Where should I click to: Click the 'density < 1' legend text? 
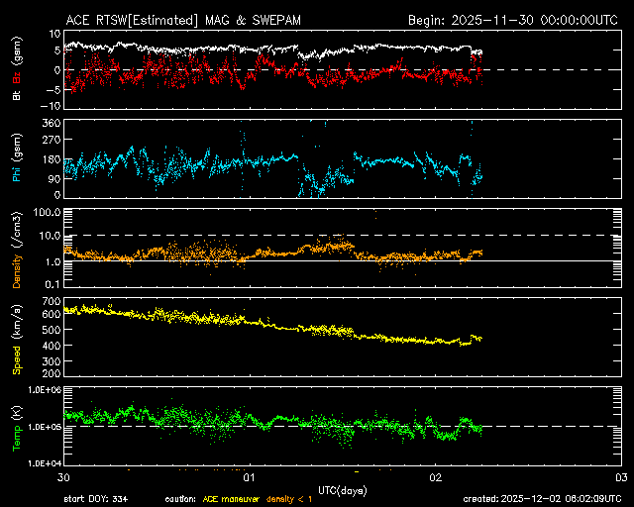coord(289,499)
